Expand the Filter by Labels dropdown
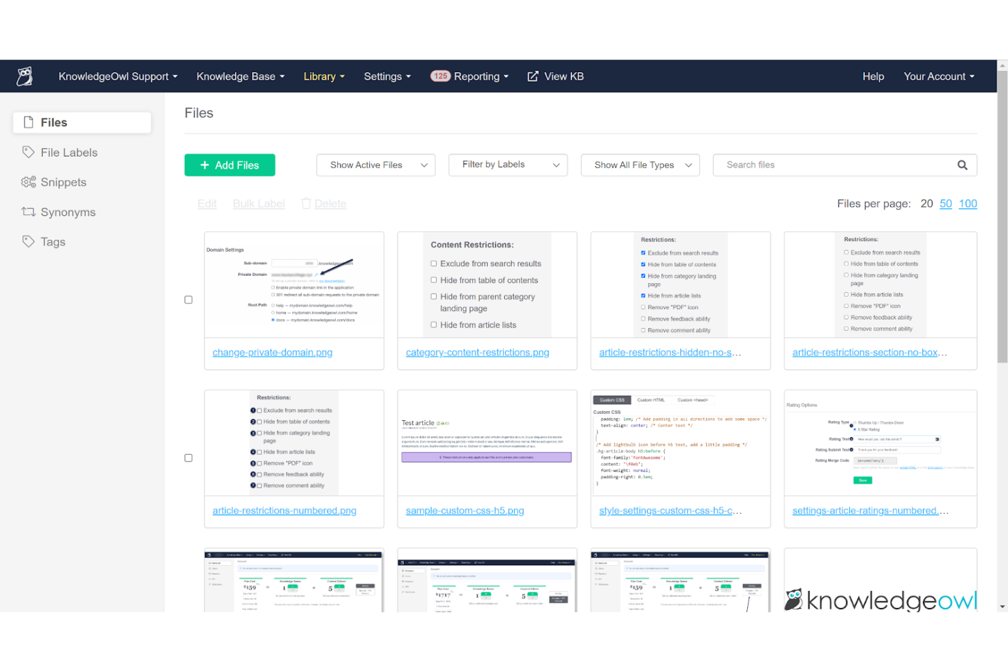The width and height of the screenshot is (1008, 672). tap(507, 165)
